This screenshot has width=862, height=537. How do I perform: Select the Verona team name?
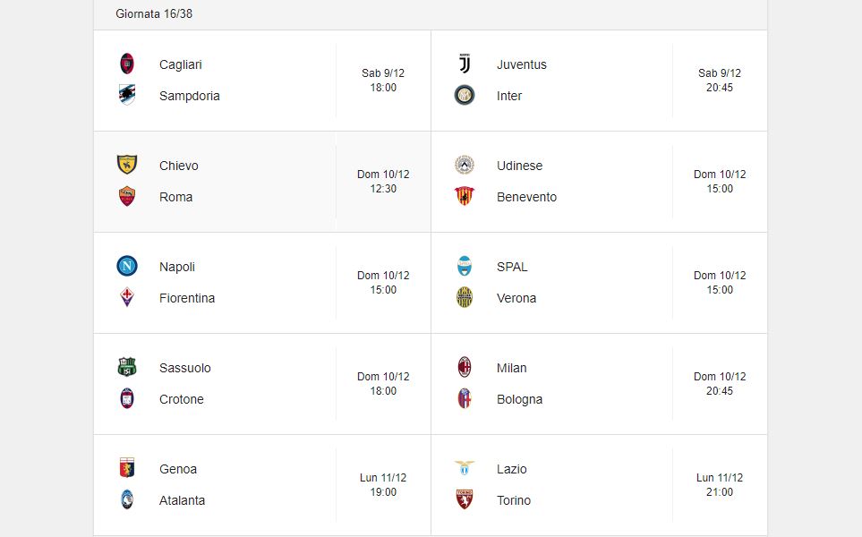tap(516, 298)
